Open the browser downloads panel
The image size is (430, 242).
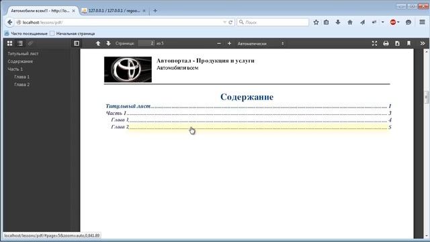[x=338, y=22]
